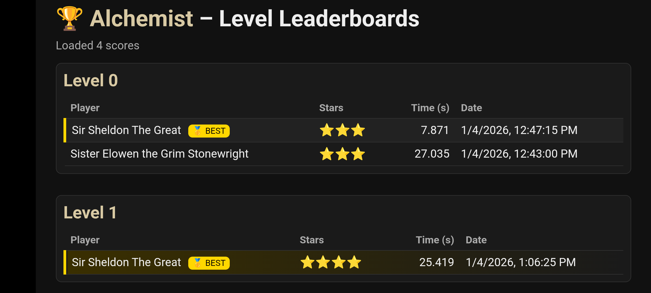Screen dimensions: 651x293
Task: Click Sir Sheldon's three stars in Level 0
Action: click(x=342, y=130)
